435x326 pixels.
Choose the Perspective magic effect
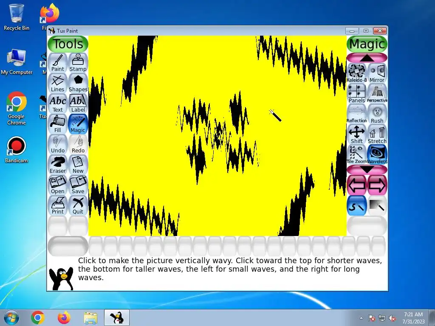click(x=377, y=93)
